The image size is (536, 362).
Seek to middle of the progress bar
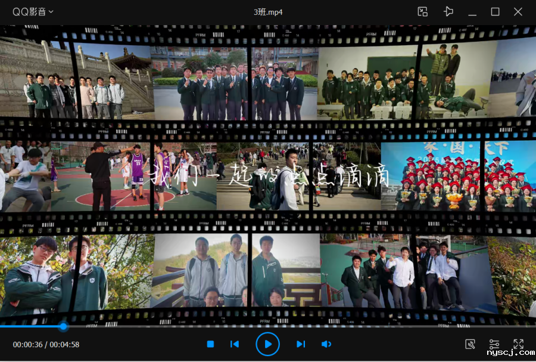(x=268, y=326)
